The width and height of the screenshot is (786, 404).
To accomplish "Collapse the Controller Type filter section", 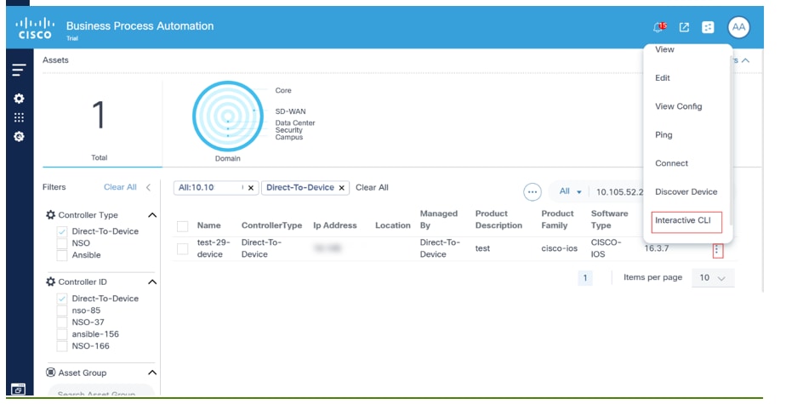I will click(x=152, y=216).
